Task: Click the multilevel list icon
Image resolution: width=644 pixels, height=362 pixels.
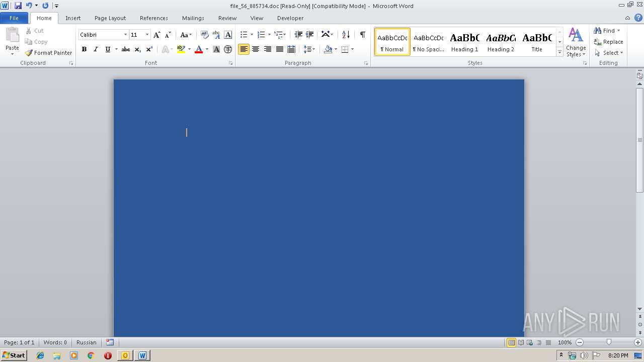Action: pos(279,35)
